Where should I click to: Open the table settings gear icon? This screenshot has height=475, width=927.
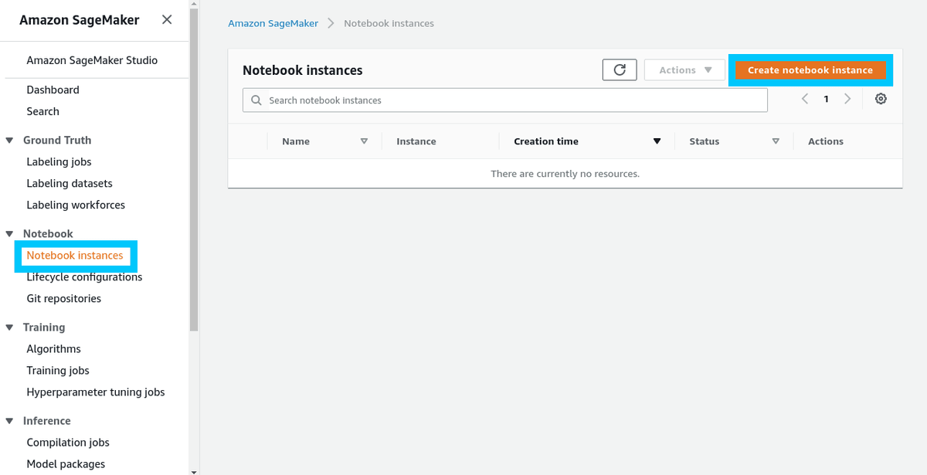pyautogui.click(x=881, y=99)
